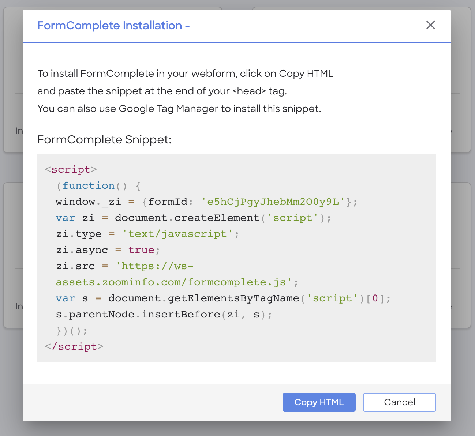The image size is (475, 436).
Task: Click the s.parentNode.insertBefore code line
Action: click(164, 314)
